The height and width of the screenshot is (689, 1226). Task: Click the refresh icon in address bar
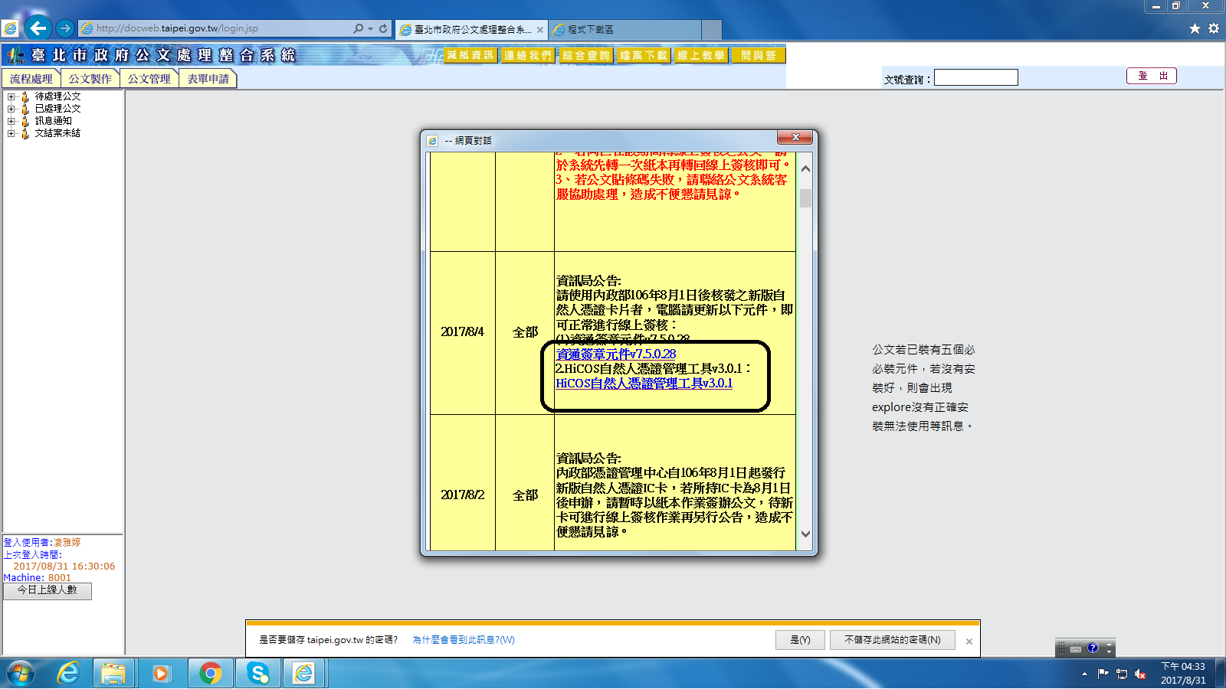pos(383,28)
